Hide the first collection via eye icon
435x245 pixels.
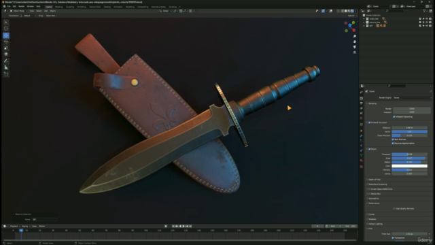click(427, 19)
